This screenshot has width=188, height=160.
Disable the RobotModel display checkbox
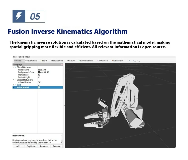39,88
